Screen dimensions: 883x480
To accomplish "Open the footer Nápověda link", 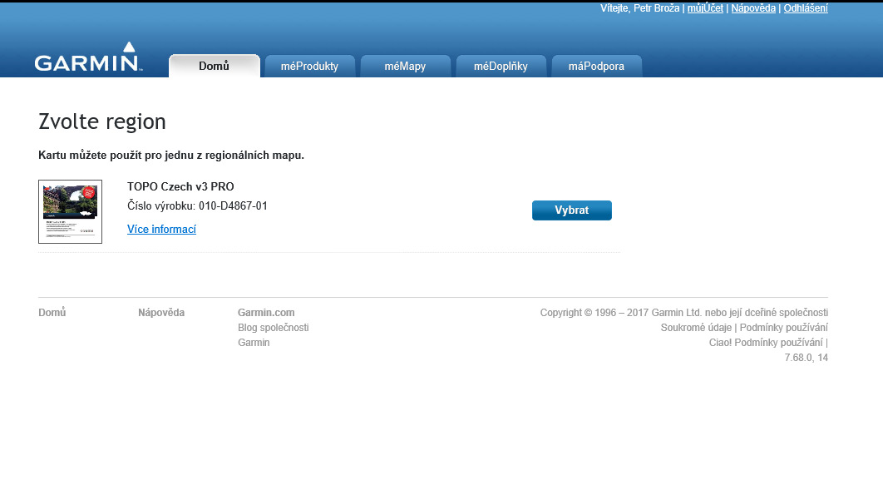I will 161,312.
